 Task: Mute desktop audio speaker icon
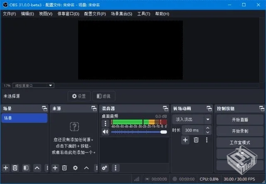coord(105,132)
